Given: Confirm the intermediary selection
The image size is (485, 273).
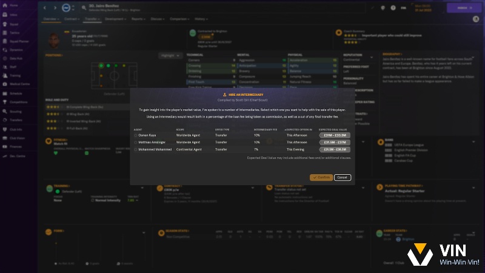Looking at the screenshot, I should 321,177.
